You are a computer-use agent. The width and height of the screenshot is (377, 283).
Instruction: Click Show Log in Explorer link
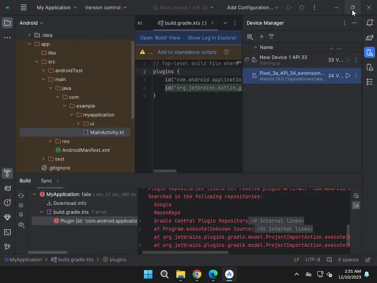click(x=212, y=38)
